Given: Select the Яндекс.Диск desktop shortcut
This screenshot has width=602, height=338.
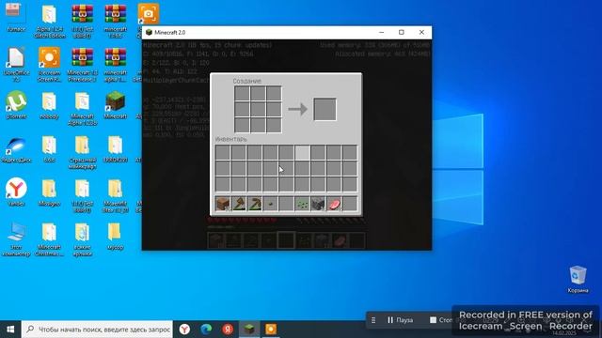Looking at the screenshot, I should (x=16, y=149).
